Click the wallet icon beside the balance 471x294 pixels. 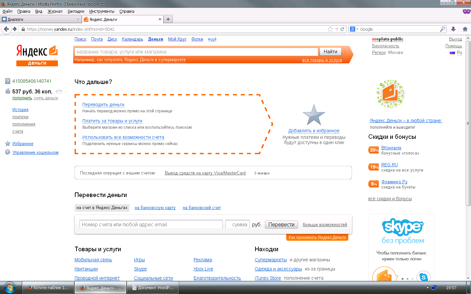click(8, 91)
